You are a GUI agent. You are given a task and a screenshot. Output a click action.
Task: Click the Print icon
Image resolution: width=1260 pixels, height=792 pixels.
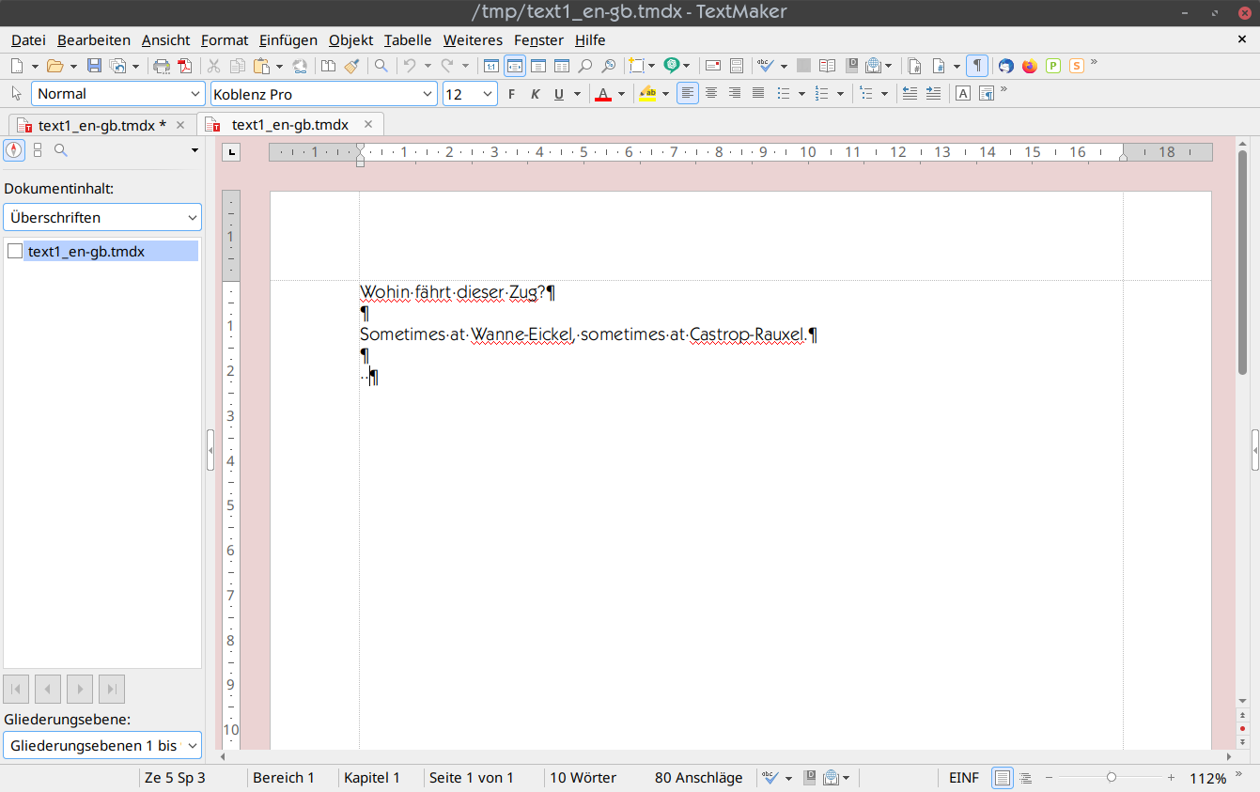162,66
